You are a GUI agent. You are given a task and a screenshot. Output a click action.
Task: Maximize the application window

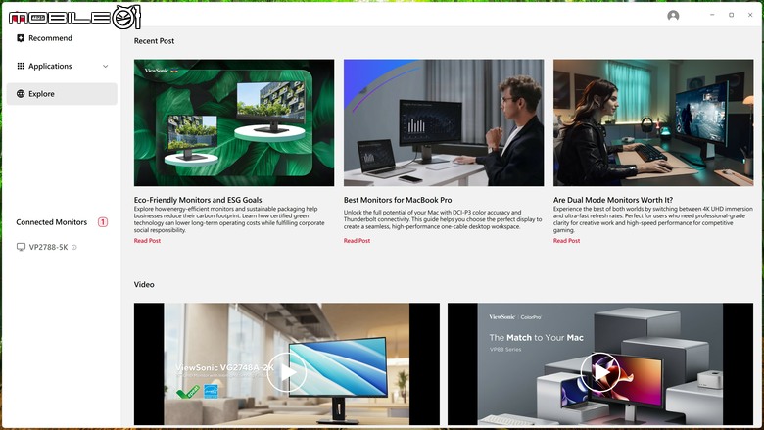[731, 15]
